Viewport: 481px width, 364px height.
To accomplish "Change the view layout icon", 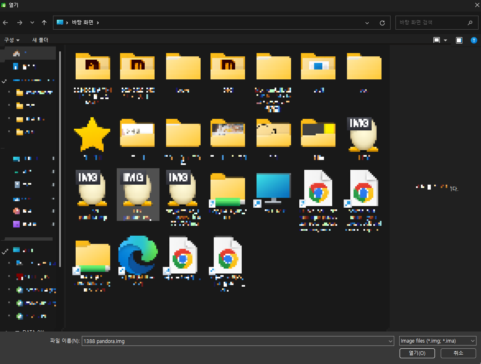I will 437,40.
